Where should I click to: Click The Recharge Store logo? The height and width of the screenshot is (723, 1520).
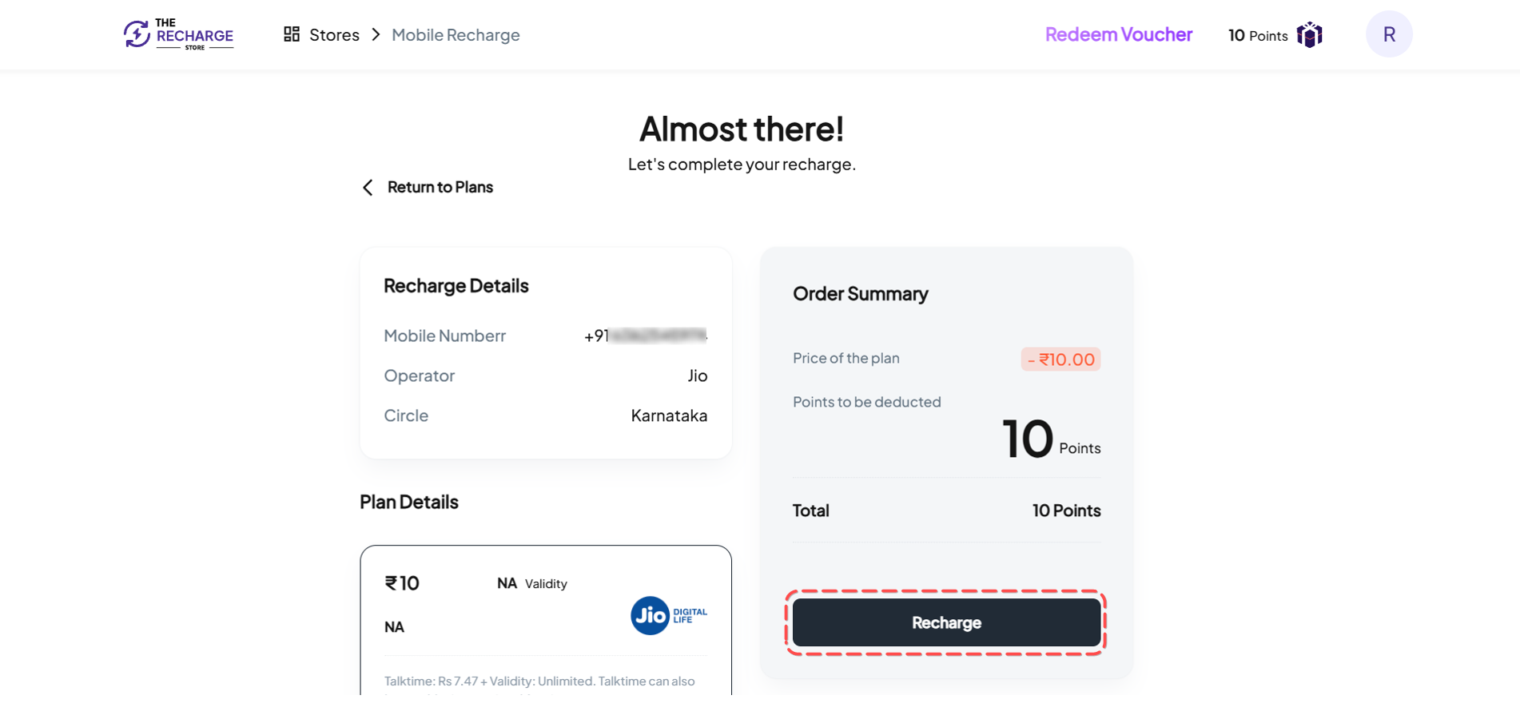point(178,34)
